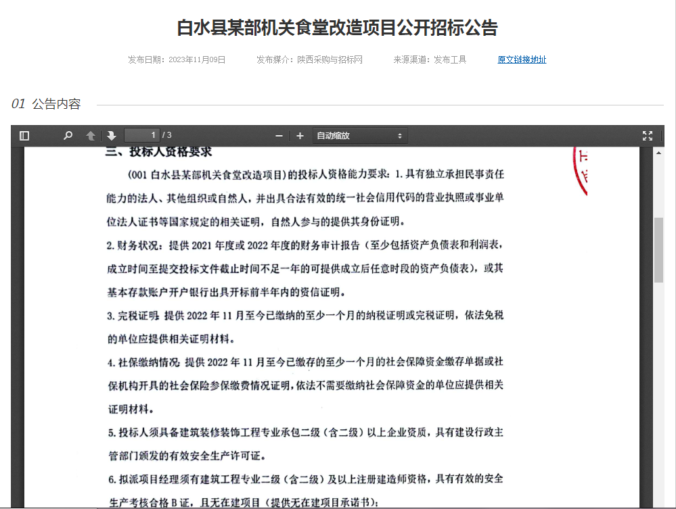The width and height of the screenshot is (676, 509).
Task: Zoom out with the minus button
Action: (279, 136)
